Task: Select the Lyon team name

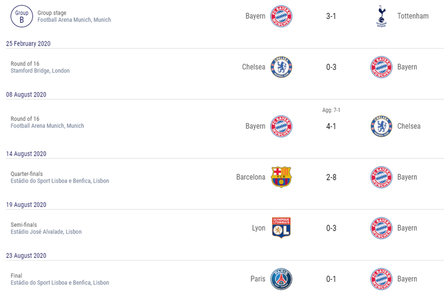Action: [259, 228]
